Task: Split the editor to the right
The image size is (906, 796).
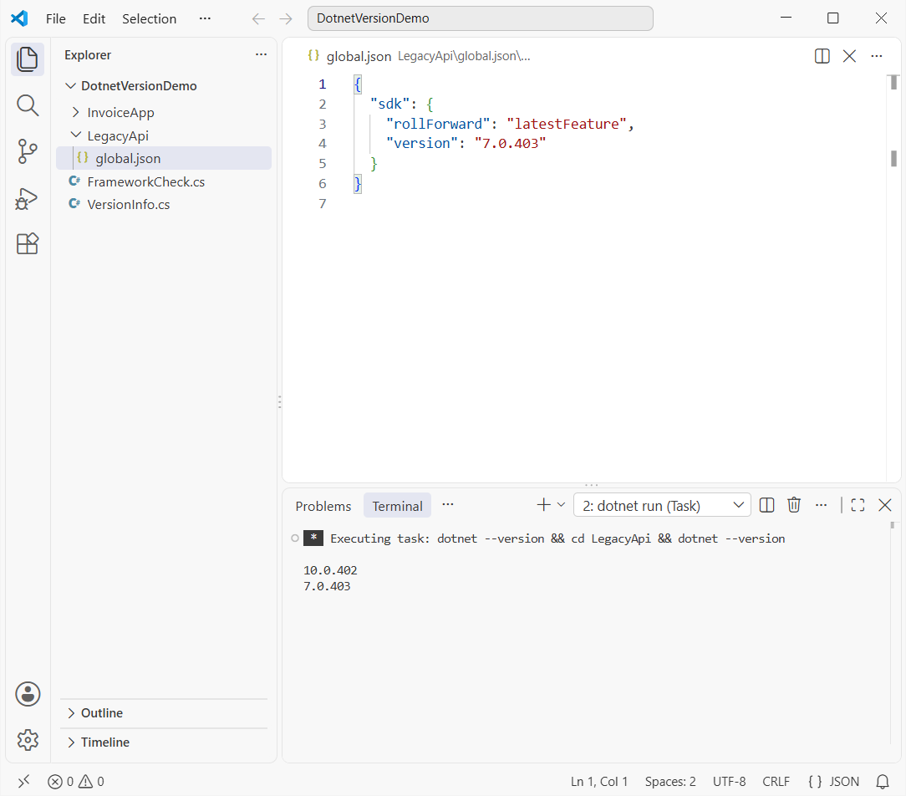Action: [x=822, y=56]
